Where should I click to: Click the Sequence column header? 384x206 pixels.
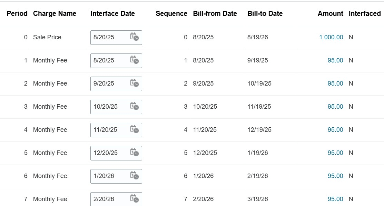171,13
